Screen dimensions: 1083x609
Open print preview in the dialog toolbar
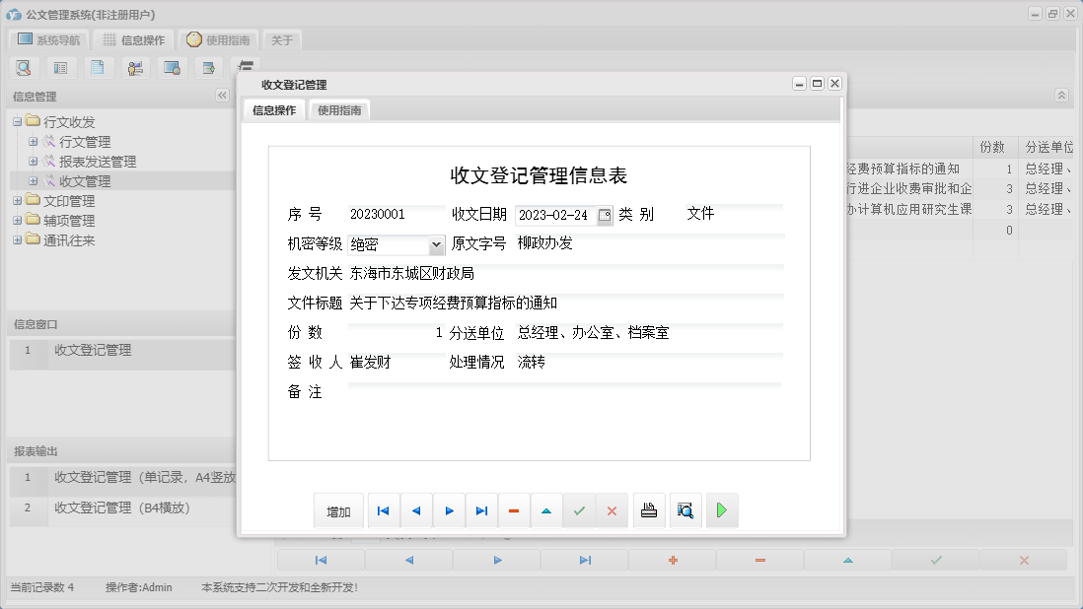pos(686,510)
